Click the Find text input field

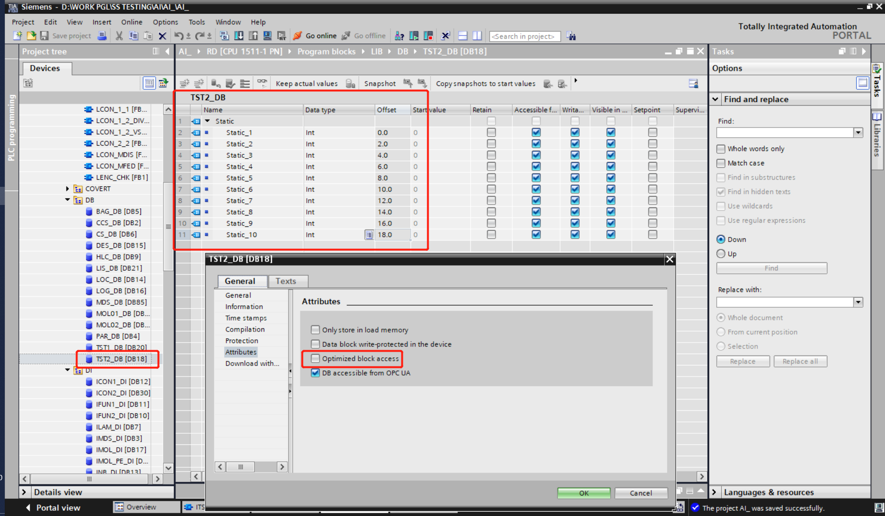785,132
